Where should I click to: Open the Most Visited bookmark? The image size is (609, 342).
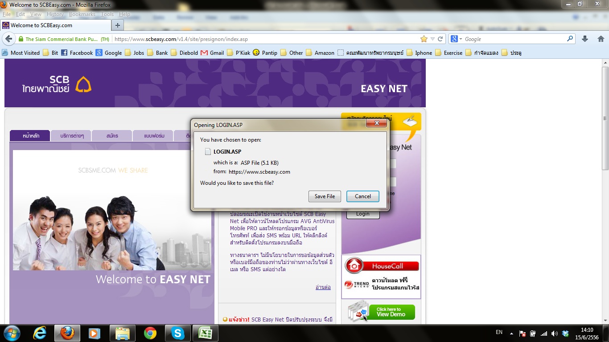pyautogui.click(x=21, y=53)
